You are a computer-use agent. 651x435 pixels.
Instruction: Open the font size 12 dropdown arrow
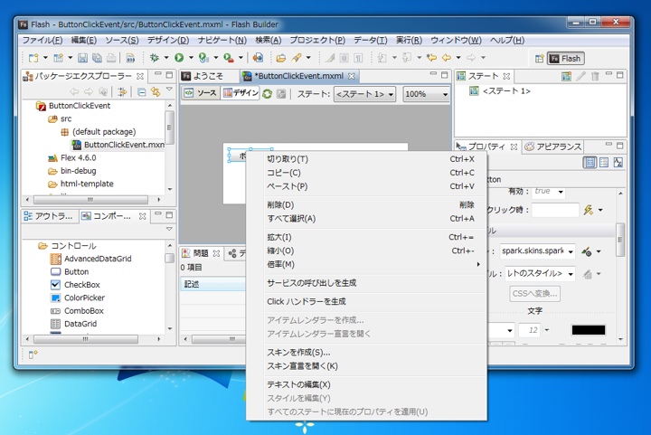(x=547, y=330)
